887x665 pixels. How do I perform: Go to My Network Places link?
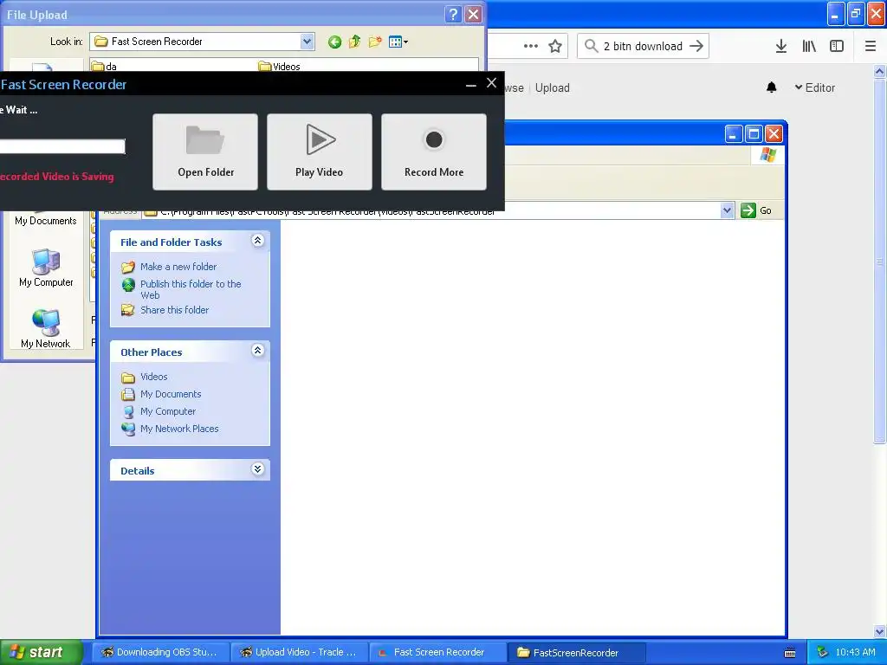[x=179, y=429]
